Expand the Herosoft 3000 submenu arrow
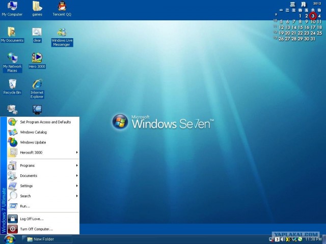Viewport: 326px width, 244px height. click(x=77, y=152)
